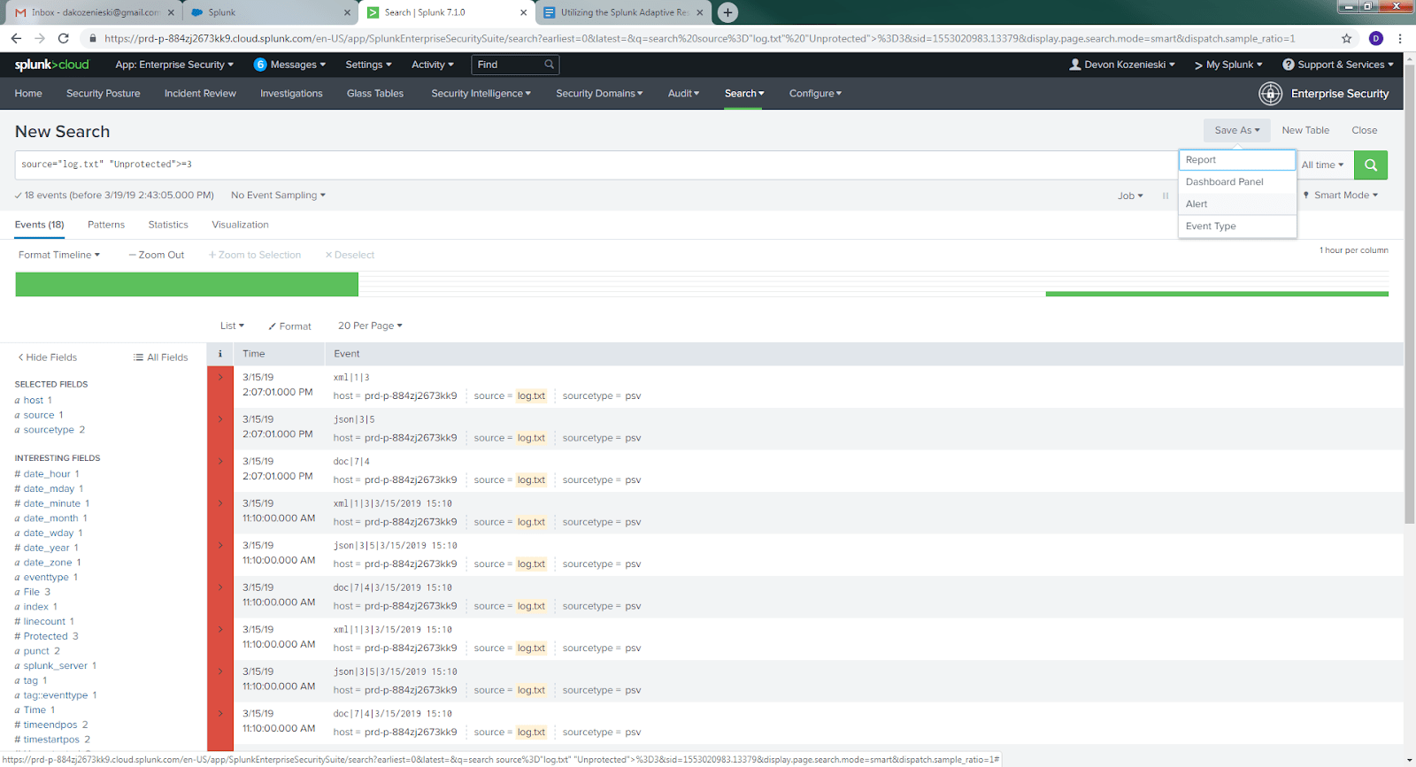This screenshot has height=767, width=1416.
Task: Open the Incident Review page
Action: click(200, 94)
